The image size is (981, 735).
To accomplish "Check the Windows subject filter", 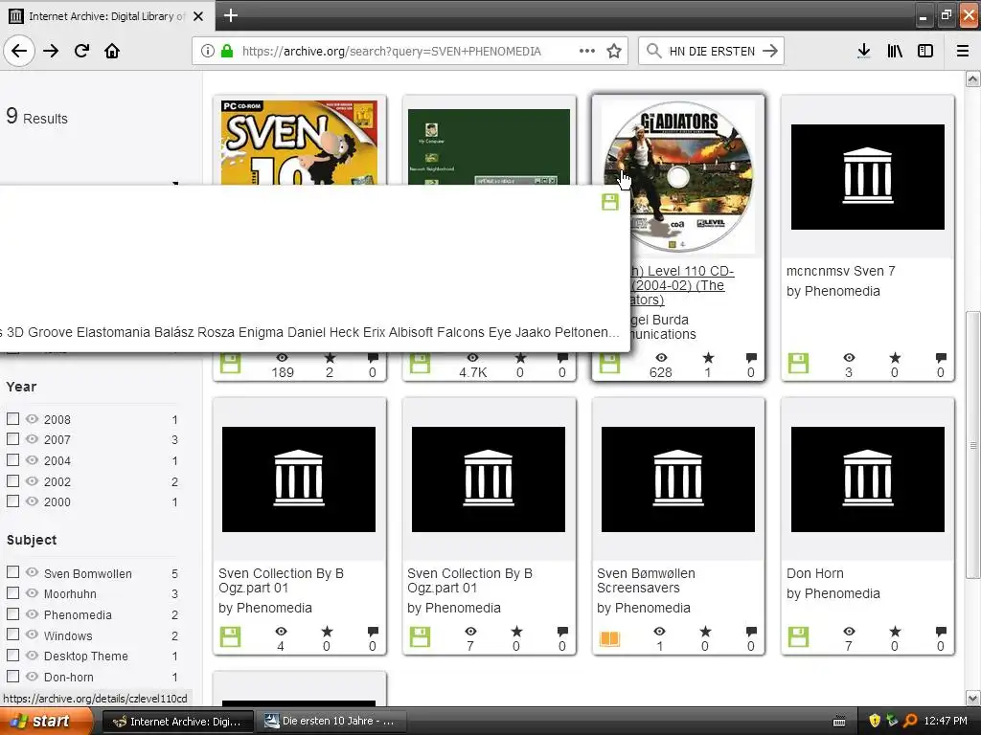I will (x=12, y=635).
